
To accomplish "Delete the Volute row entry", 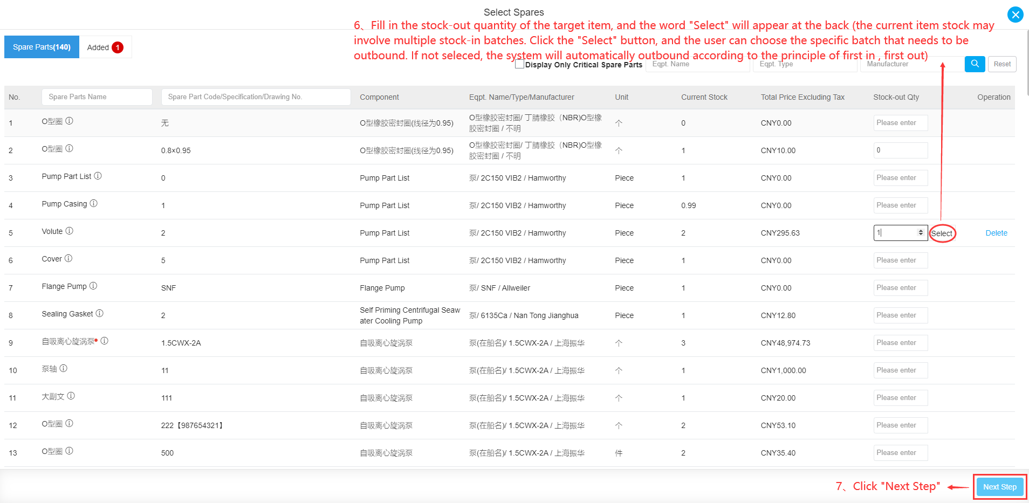I will (x=996, y=233).
